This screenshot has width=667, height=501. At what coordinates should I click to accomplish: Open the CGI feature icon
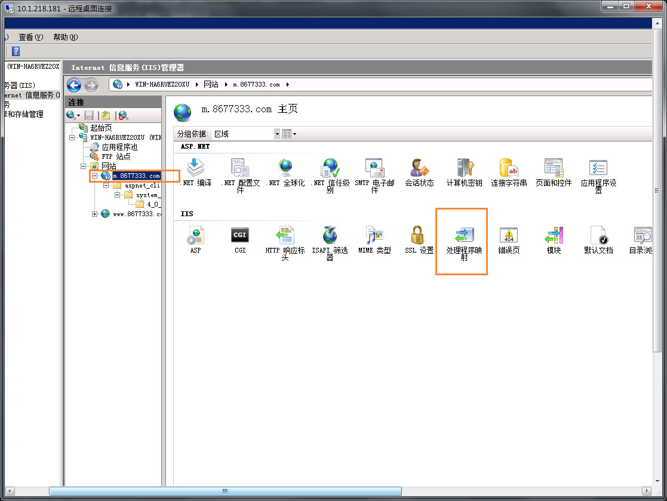click(x=240, y=235)
